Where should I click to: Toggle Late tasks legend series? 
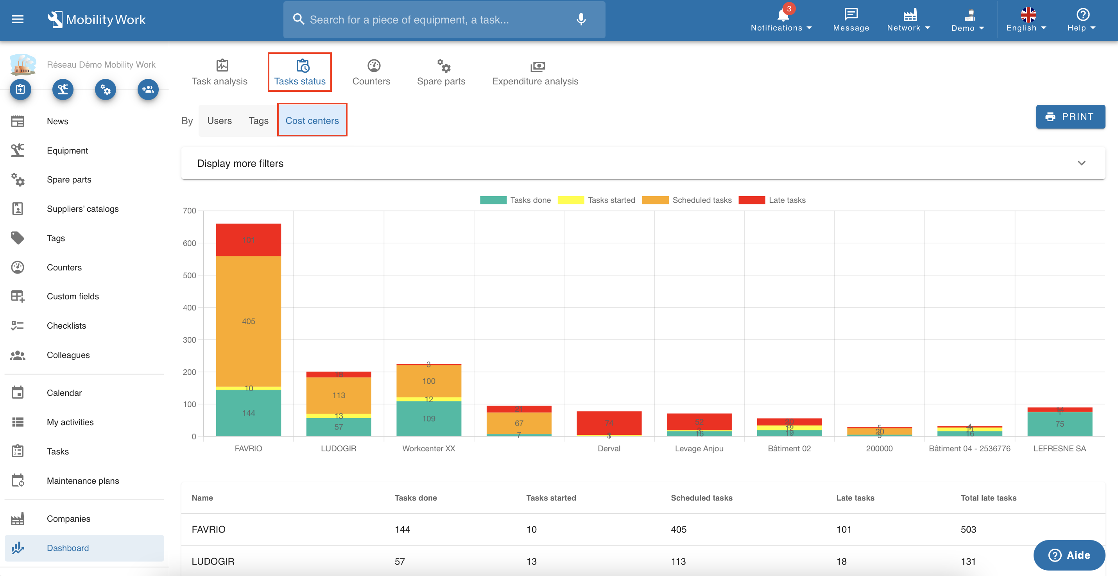click(x=772, y=200)
